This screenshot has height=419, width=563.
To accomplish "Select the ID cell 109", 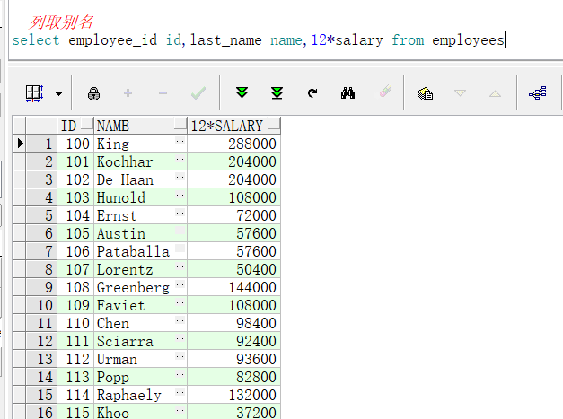I will tap(75, 305).
